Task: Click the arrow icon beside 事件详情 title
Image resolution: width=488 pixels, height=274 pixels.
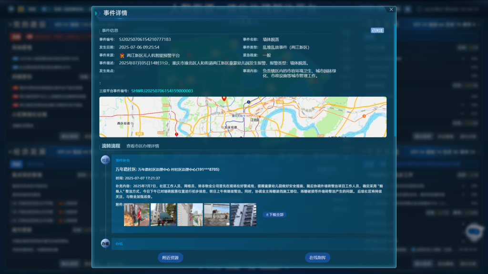Action: point(97,13)
